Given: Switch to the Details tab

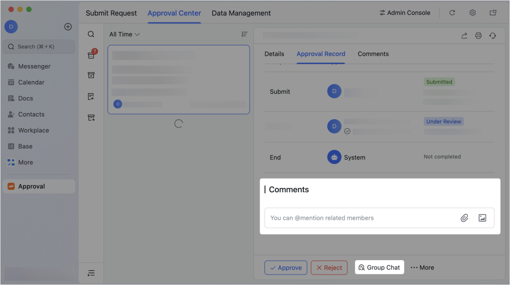Looking at the screenshot, I should pos(274,54).
